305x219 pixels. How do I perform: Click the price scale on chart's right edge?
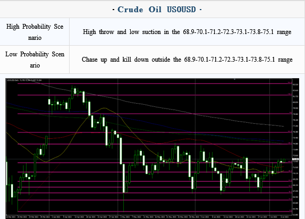pos(295,147)
